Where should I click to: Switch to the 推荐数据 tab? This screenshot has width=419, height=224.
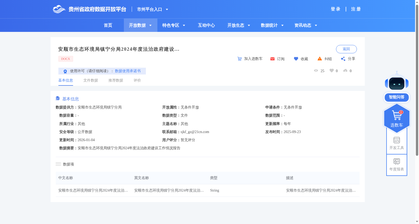pyautogui.click(x=116, y=81)
